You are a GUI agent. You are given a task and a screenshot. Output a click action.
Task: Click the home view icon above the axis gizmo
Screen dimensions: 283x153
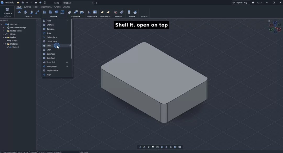coord(269,21)
